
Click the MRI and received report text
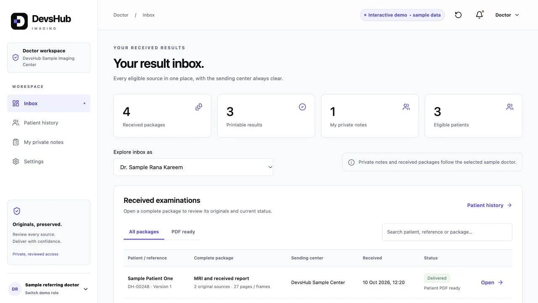[x=222, y=279]
